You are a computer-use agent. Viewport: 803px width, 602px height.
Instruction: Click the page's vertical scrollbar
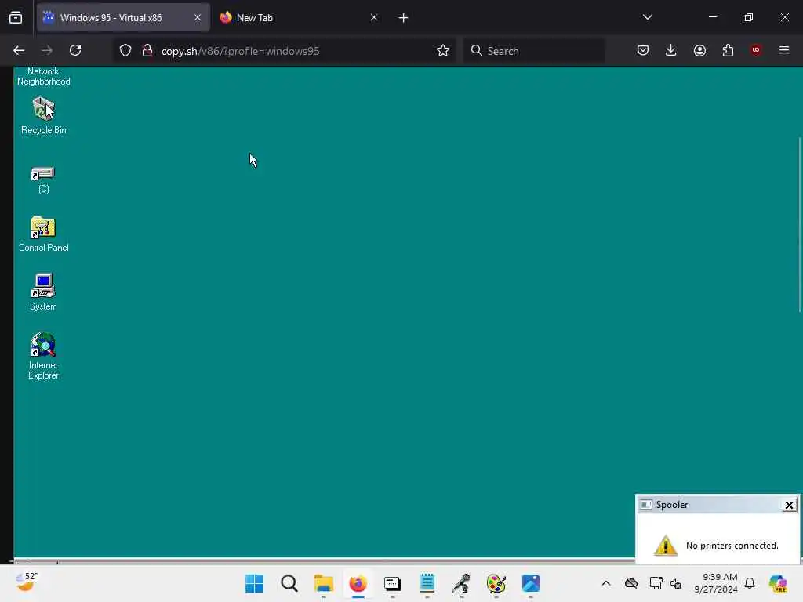point(800,225)
